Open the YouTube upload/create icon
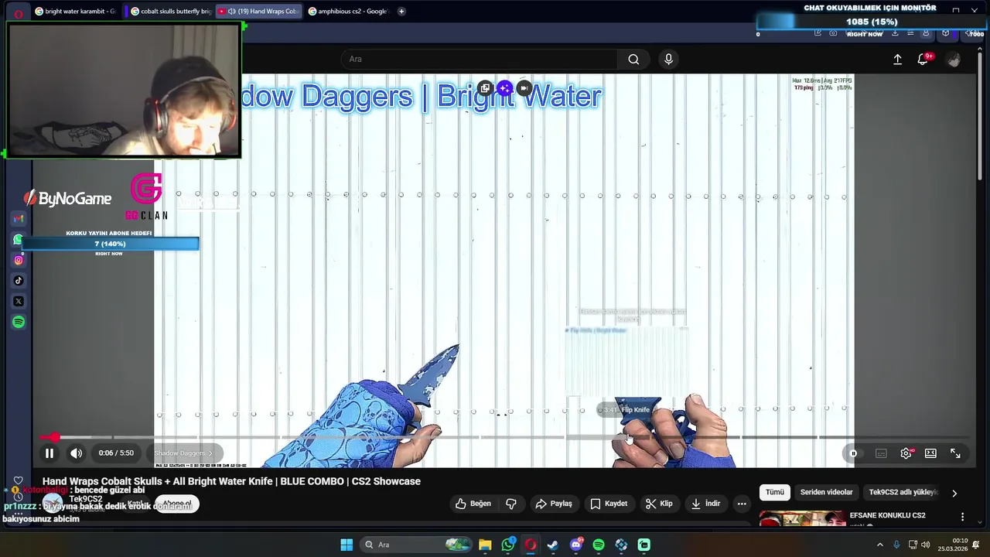The height and width of the screenshot is (557, 990). (x=897, y=60)
